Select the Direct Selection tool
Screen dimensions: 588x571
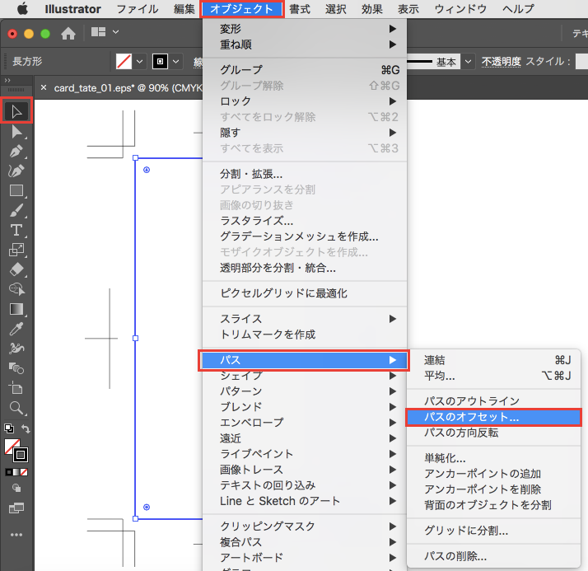16,132
